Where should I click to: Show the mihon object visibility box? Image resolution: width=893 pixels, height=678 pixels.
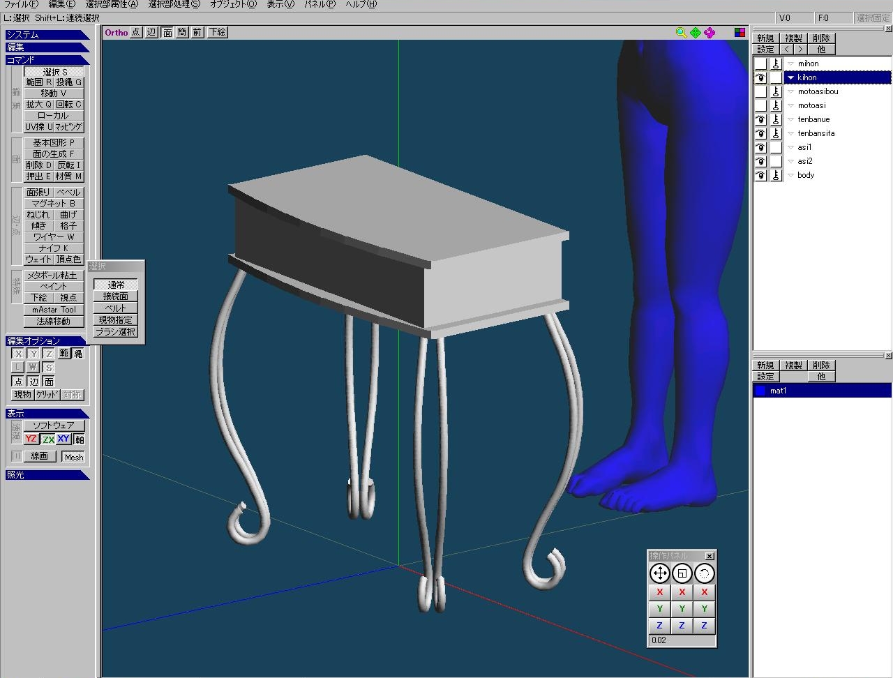click(760, 63)
